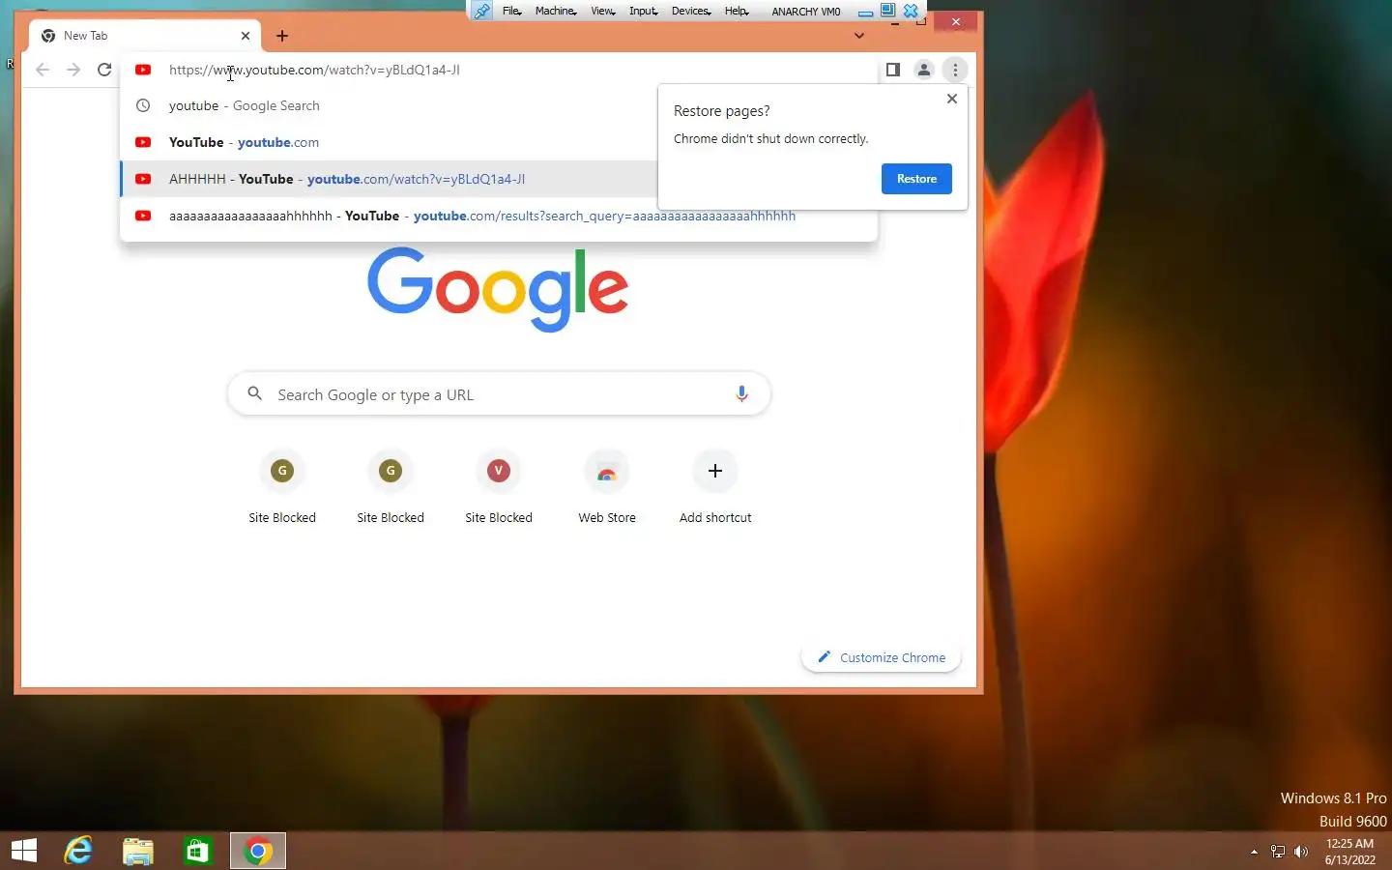The height and width of the screenshot is (870, 1392).
Task: Open the VM Input menu
Action: [643, 11]
